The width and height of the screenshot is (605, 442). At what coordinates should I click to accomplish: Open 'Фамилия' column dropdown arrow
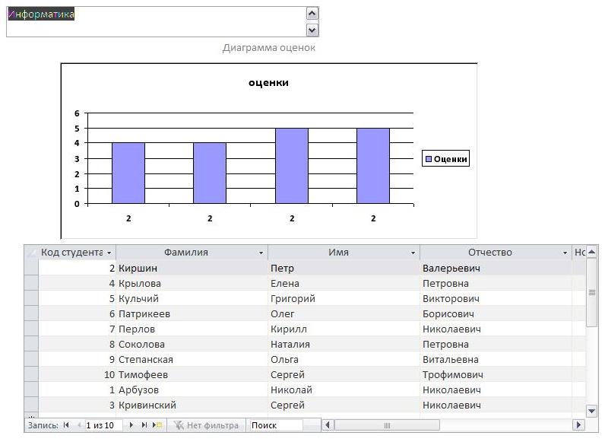click(x=261, y=253)
